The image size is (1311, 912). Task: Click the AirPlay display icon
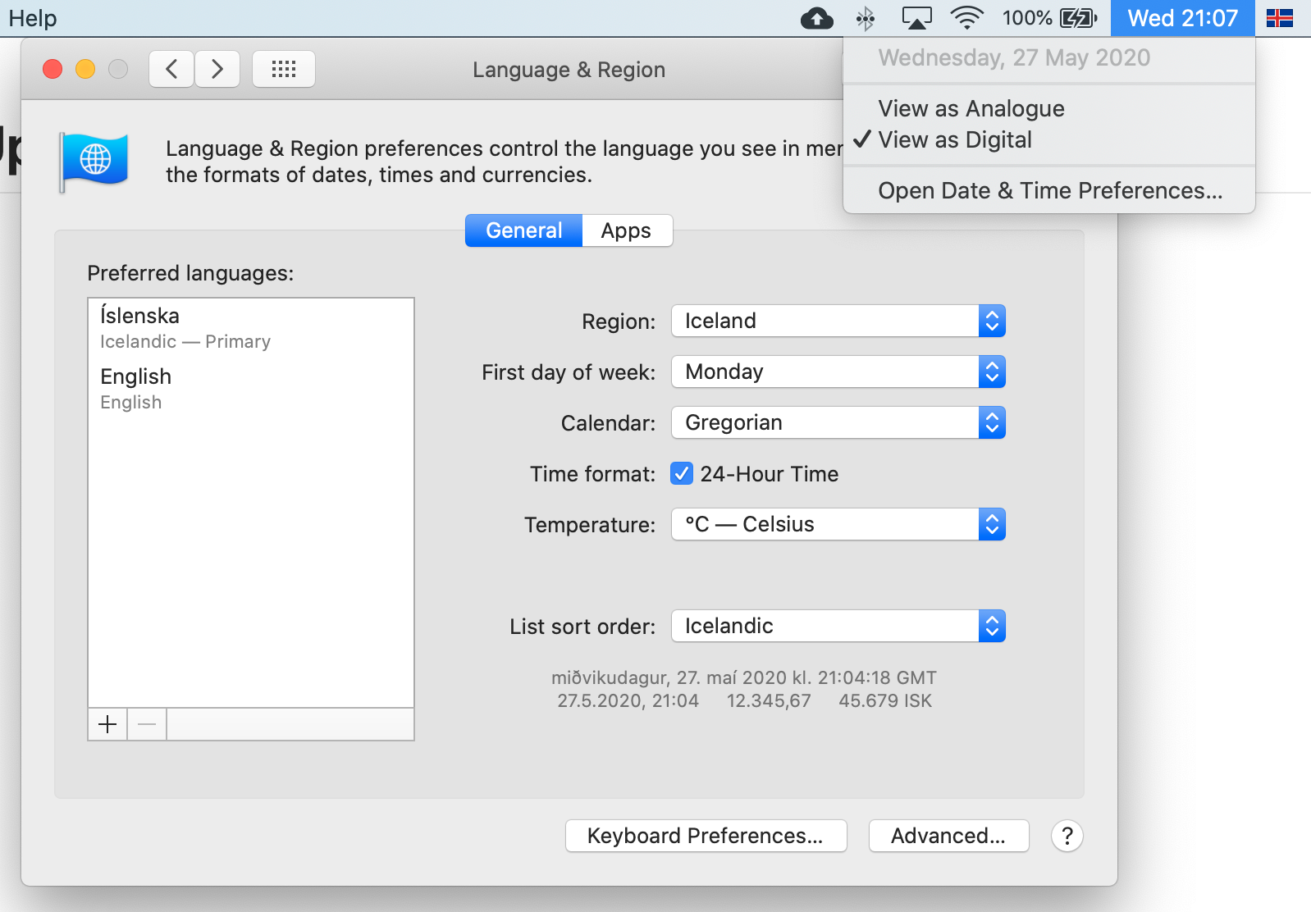916,18
